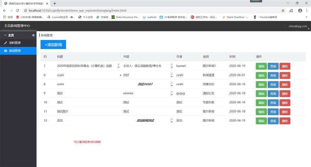Edit the 测试图片 row ID 11
Screen dimensions: 311x167
point(261,112)
